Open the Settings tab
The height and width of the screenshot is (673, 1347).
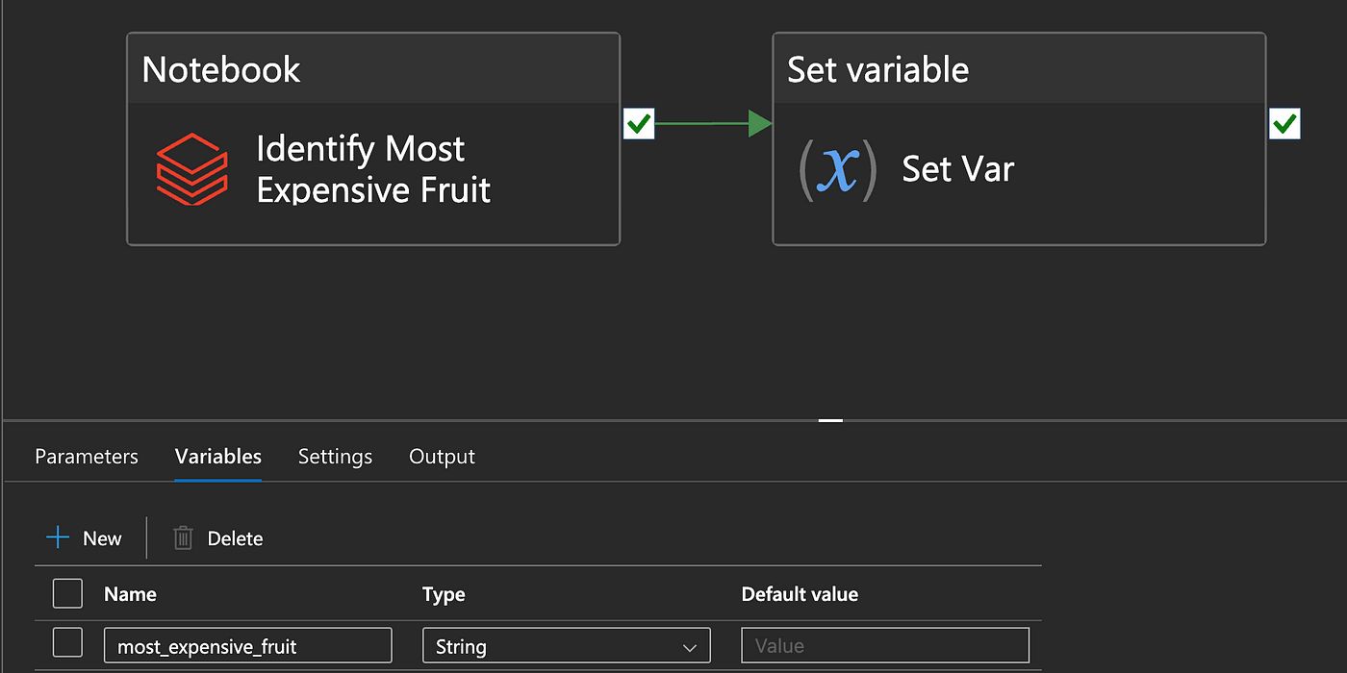tap(335, 457)
